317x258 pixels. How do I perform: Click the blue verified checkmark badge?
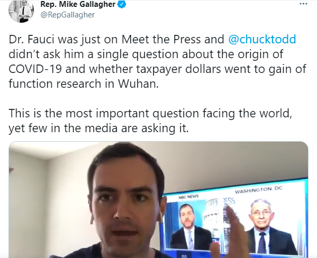click(x=122, y=4)
